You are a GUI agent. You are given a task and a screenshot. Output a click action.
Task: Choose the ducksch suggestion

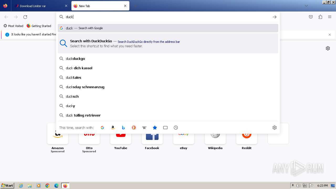tap(168, 96)
